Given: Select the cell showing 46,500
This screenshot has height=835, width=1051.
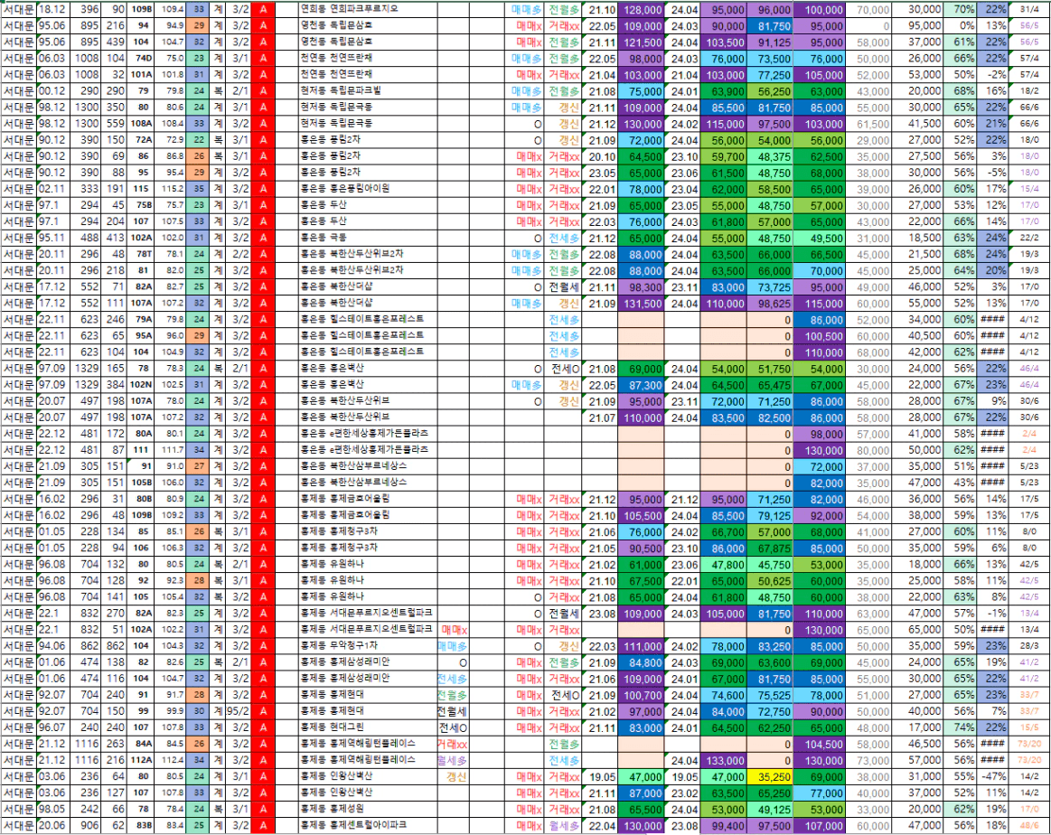Looking at the screenshot, I should pyautogui.click(x=917, y=745).
